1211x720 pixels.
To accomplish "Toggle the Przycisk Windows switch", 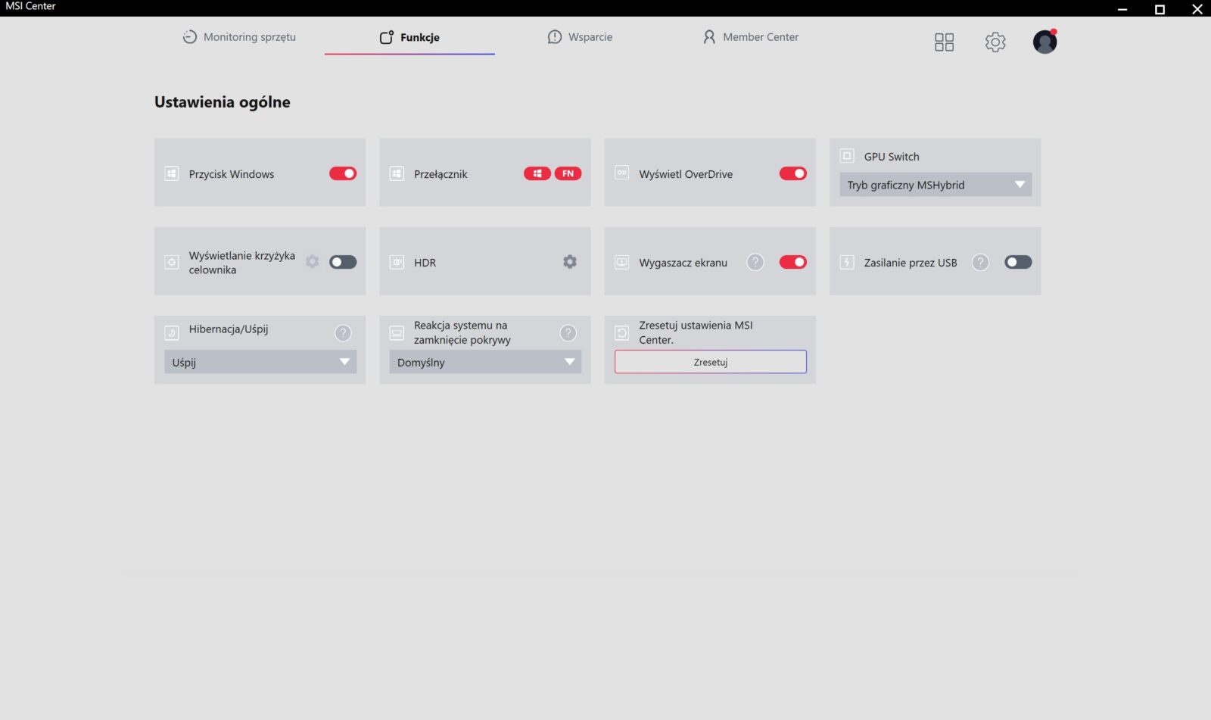I will 343,173.
